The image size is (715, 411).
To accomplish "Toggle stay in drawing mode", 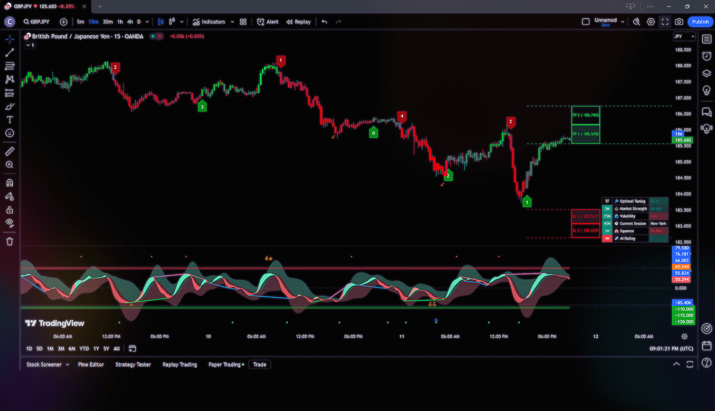I will click(10, 196).
